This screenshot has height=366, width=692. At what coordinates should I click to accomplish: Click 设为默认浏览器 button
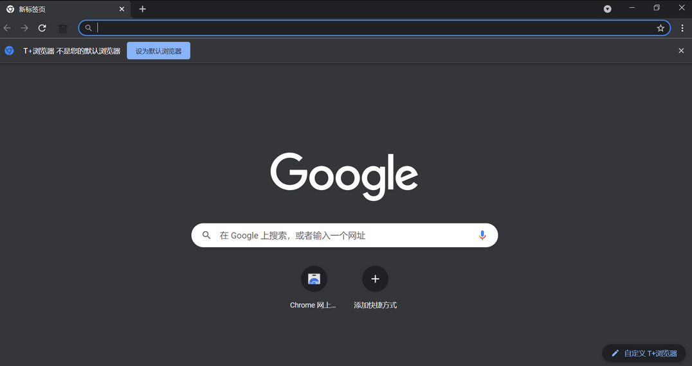158,51
